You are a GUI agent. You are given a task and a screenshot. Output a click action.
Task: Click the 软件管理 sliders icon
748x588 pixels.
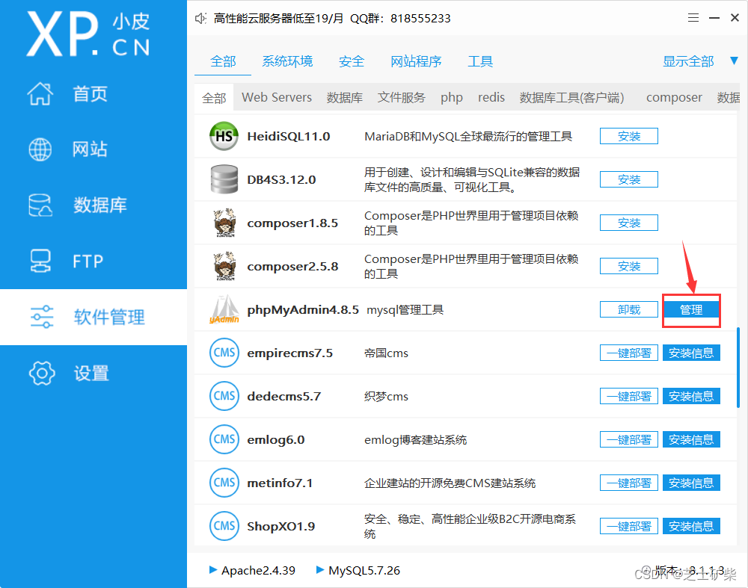coord(41,317)
